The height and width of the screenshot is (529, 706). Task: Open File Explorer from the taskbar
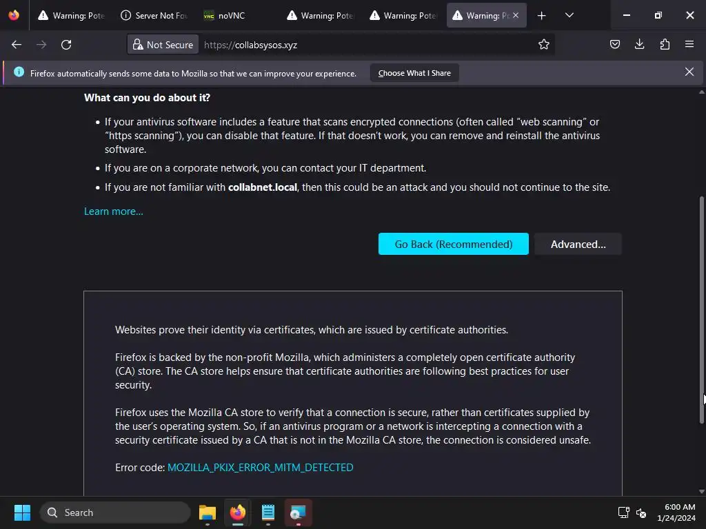point(208,512)
